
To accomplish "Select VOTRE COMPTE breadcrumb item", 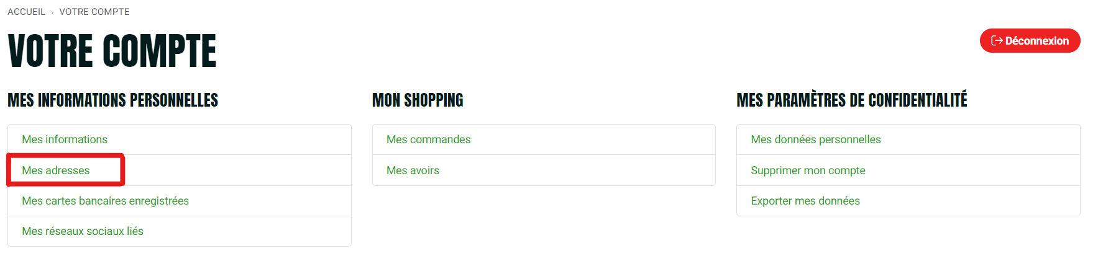I will pos(94,12).
